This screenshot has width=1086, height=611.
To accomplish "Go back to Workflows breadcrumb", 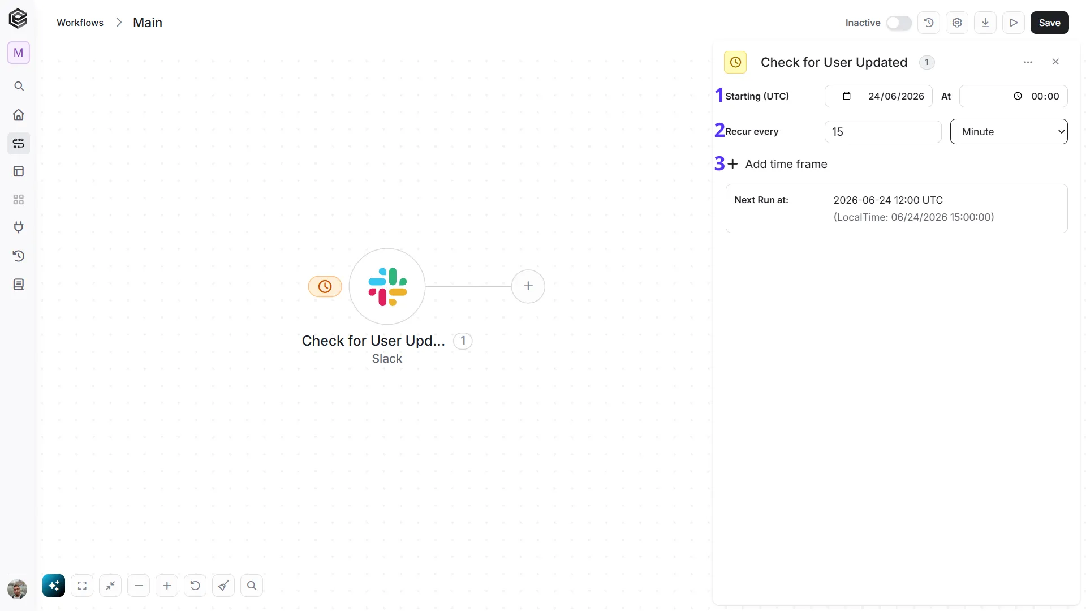I will coord(80,23).
